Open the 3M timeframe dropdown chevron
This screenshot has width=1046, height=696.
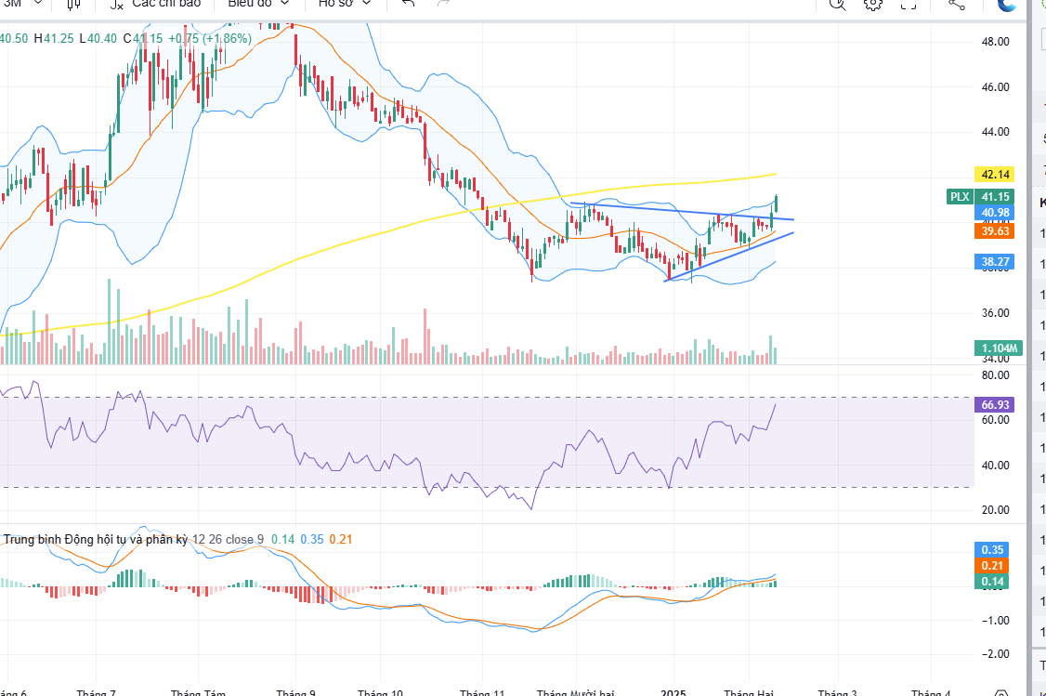tap(38, 4)
